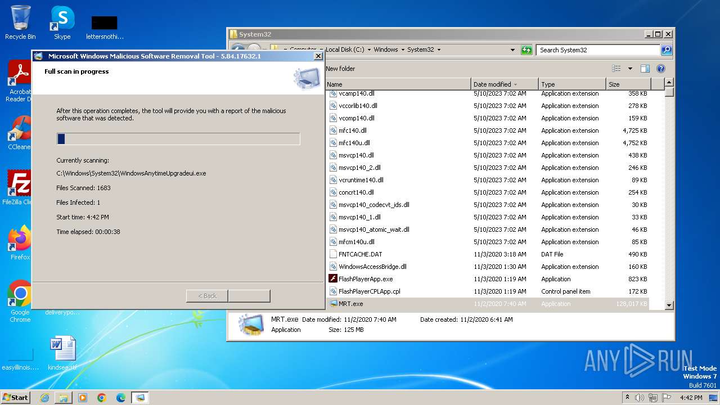Image resolution: width=720 pixels, height=405 pixels.
Task: Show hidden tray icons arrow
Action: 627,397
